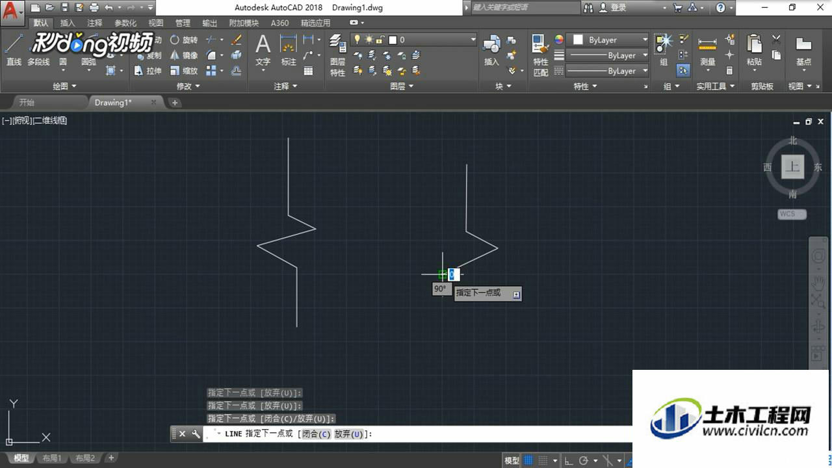Toggle layer on/off lightbulb in layer dropdown
832x468 pixels.
coord(356,40)
